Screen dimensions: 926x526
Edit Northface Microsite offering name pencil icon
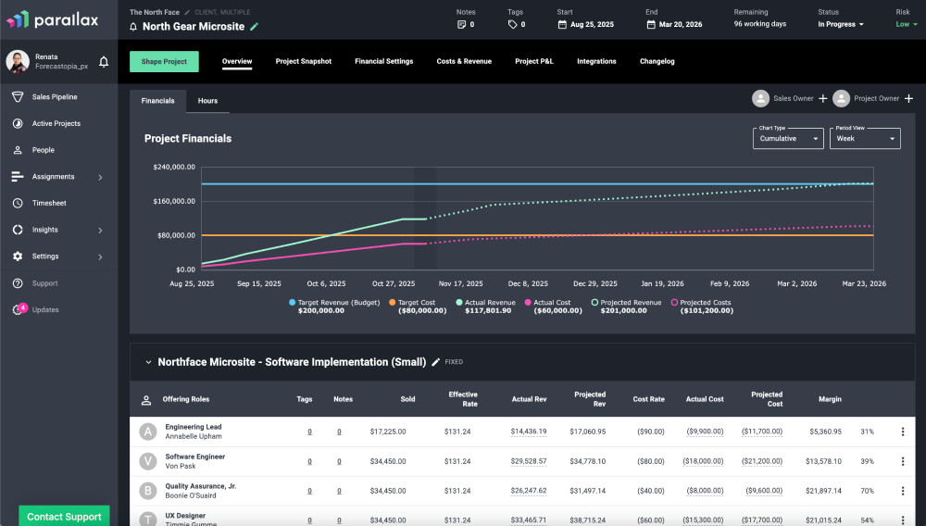[x=436, y=362]
